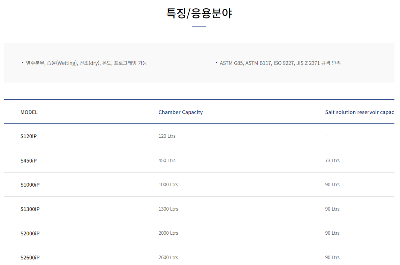Click the 90 Ltrs value in S2600iP row
Screen dimensions: 400x265
(332, 257)
